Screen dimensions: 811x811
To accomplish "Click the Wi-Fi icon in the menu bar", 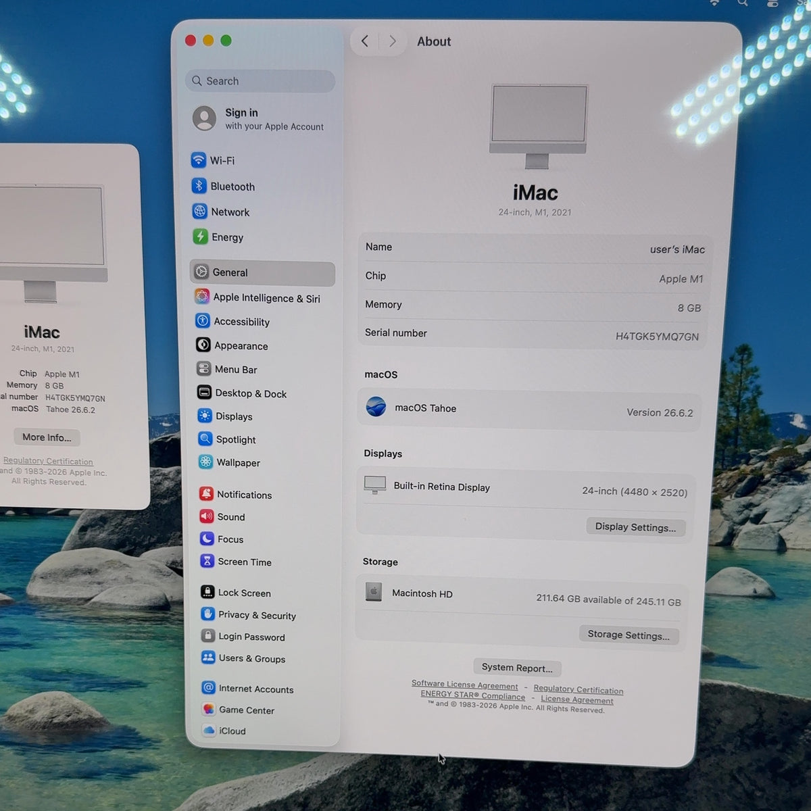I will tap(714, 3).
